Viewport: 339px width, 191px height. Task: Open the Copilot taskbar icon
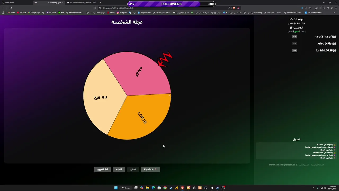(x=142, y=188)
